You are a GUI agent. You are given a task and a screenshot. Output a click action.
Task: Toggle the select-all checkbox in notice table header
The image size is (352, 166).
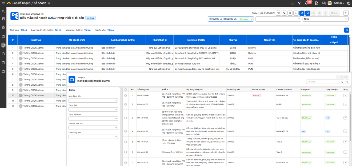[x=126, y=90]
